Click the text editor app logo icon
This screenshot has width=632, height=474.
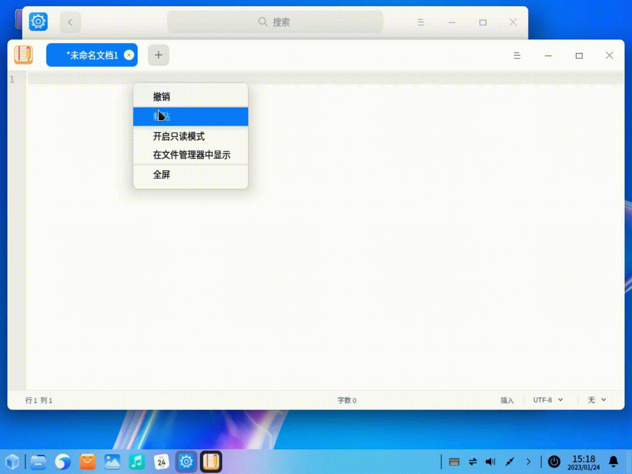click(23, 54)
